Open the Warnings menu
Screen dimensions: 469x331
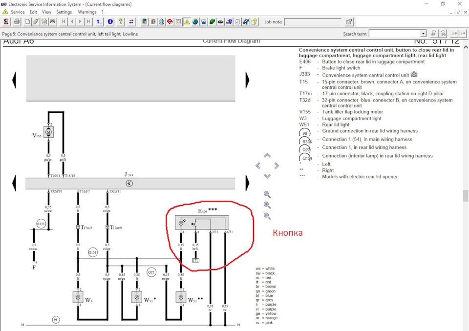[87, 12]
